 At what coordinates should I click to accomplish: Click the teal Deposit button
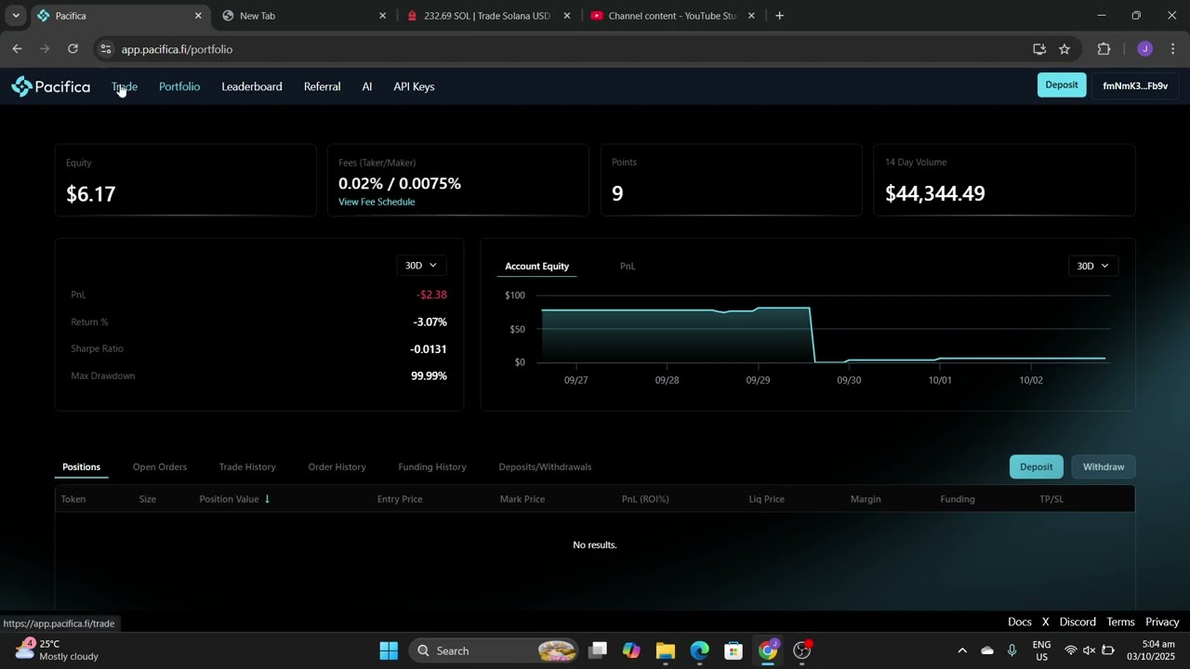(1061, 85)
